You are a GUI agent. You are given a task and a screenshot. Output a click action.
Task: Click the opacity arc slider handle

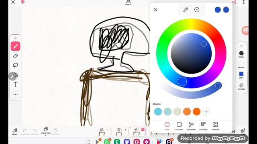pyautogui.click(x=218, y=86)
